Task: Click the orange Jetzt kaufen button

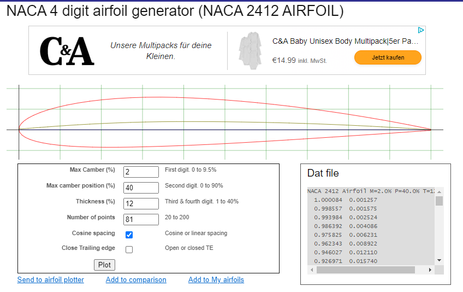Action: [x=388, y=57]
